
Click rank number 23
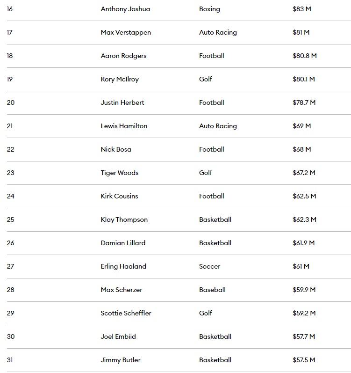click(x=10, y=173)
